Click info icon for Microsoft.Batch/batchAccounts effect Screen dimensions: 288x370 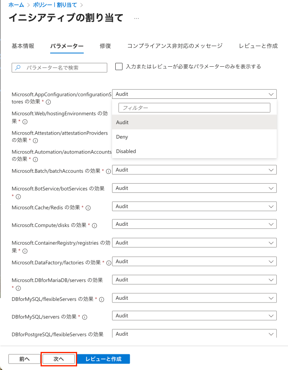pyautogui.click(x=108, y=172)
